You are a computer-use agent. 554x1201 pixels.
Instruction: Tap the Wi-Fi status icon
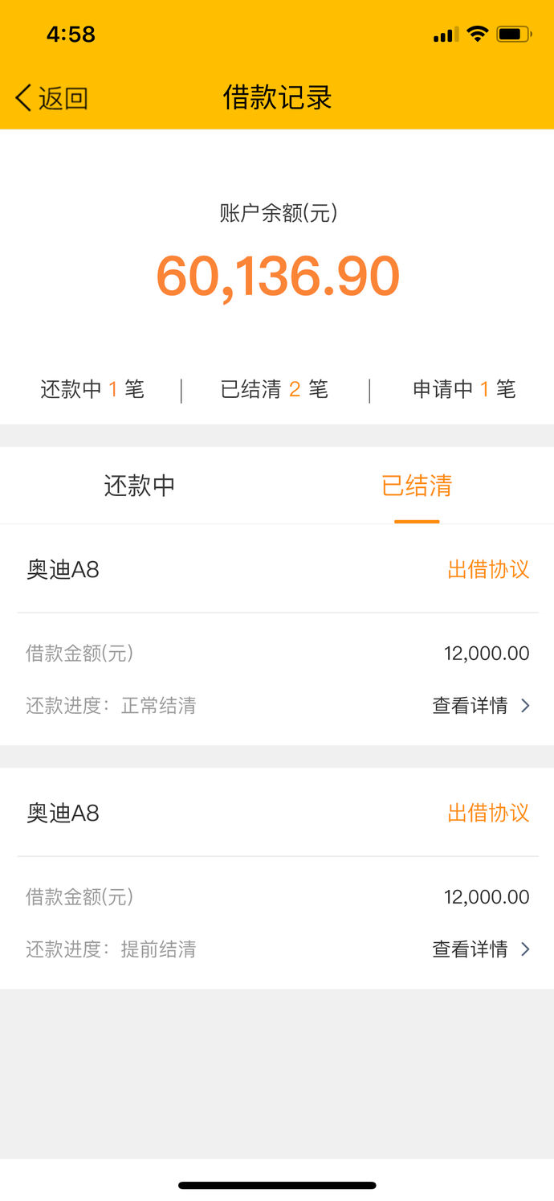478,34
